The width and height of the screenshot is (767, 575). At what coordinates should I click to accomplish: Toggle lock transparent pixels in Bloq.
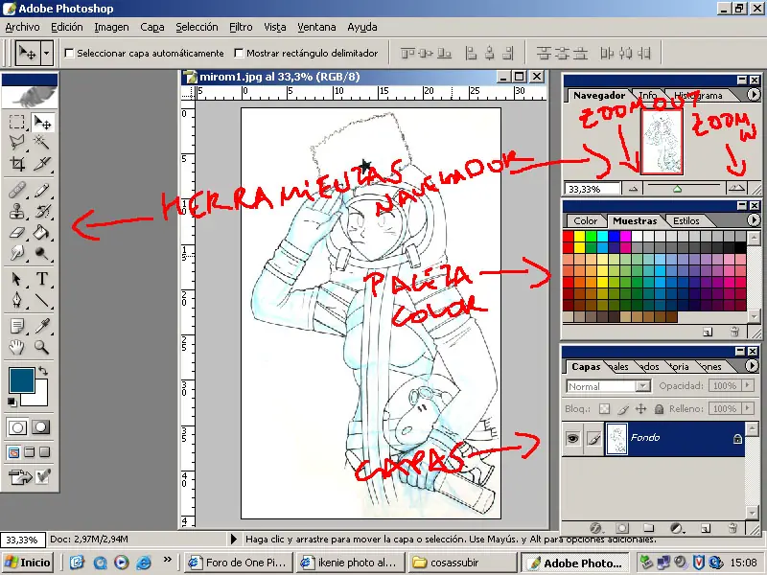point(605,409)
